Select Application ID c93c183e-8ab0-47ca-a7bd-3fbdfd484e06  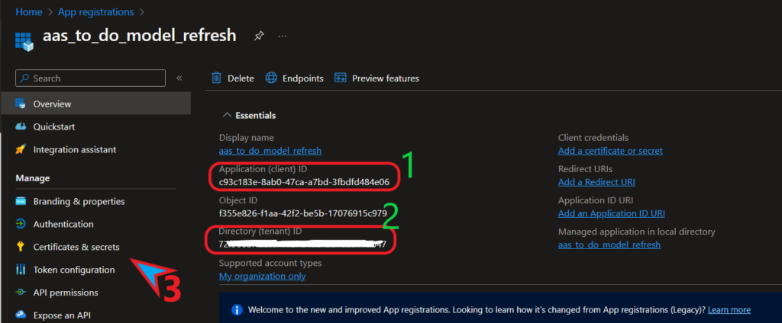[x=304, y=181]
